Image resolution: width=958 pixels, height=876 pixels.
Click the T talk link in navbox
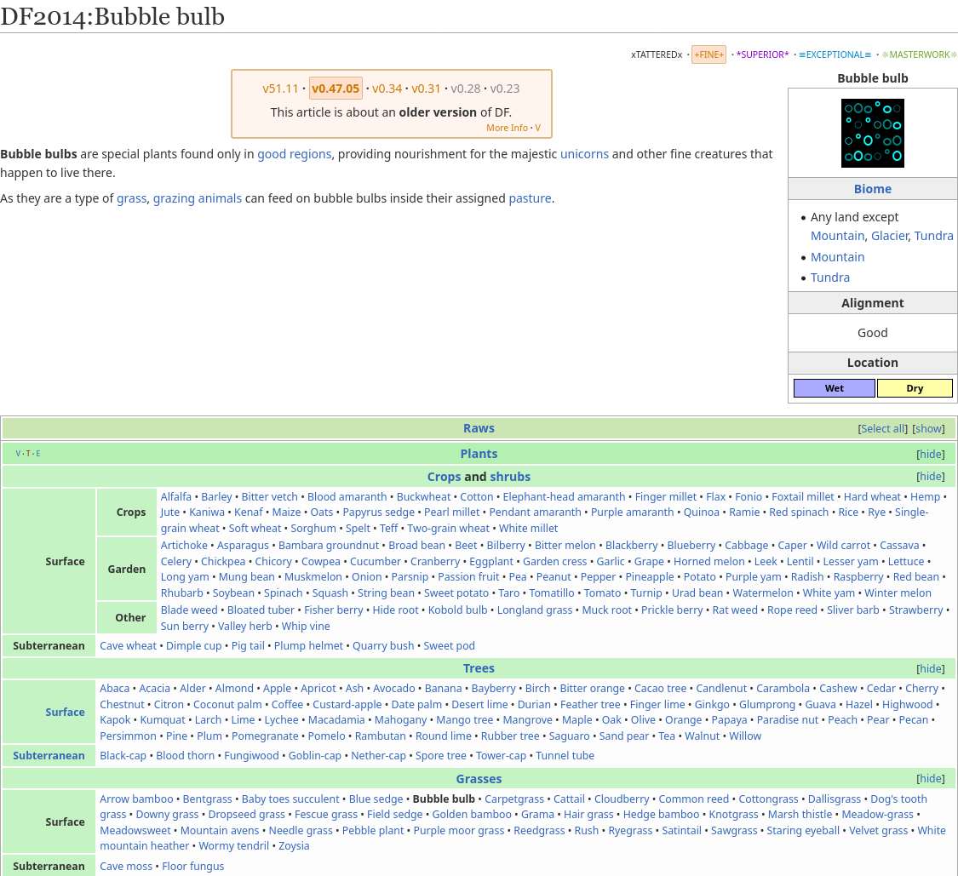point(28,453)
